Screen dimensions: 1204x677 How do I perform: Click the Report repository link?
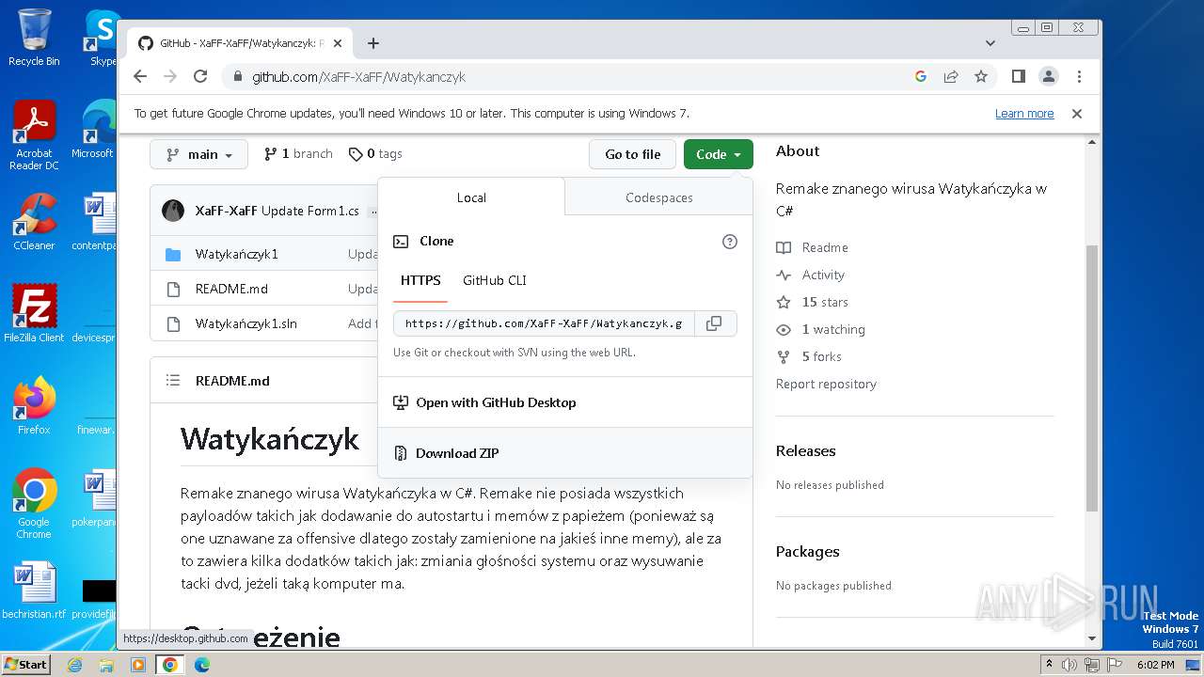tap(826, 384)
